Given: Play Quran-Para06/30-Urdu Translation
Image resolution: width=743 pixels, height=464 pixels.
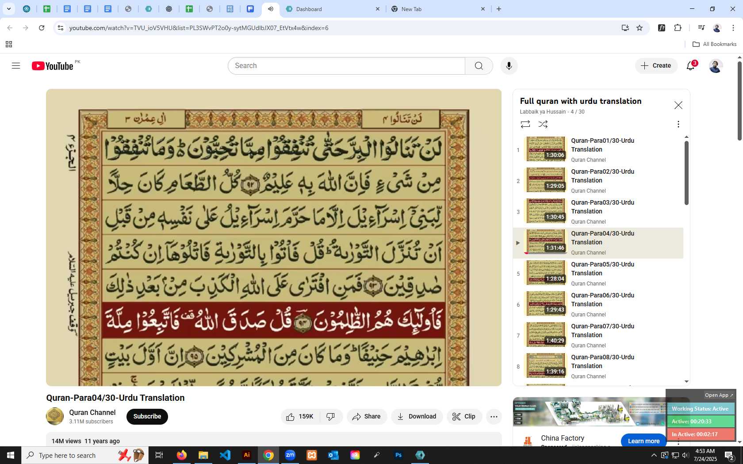Looking at the screenshot, I should click(598, 305).
